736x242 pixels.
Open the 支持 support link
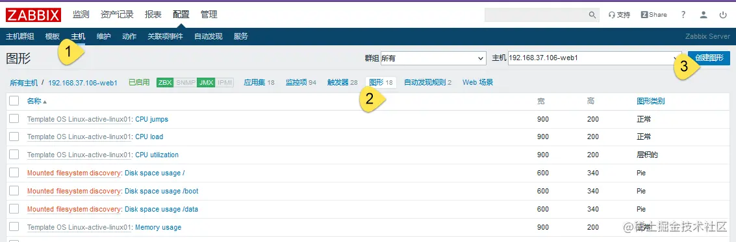tap(619, 15)
